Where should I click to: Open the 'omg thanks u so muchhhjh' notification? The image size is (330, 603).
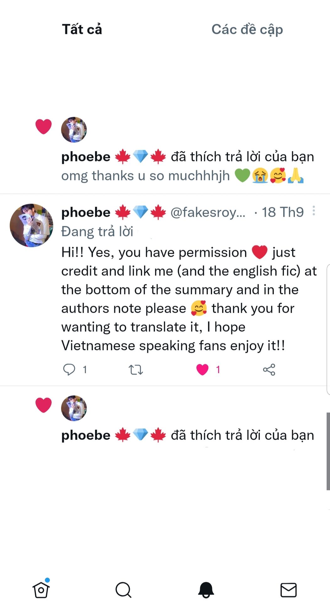(x=182, y=176)
